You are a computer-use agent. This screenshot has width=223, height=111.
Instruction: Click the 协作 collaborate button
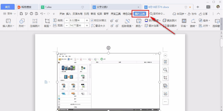click(x=192, y=14)
